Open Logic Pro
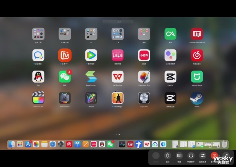 (144, 98)
